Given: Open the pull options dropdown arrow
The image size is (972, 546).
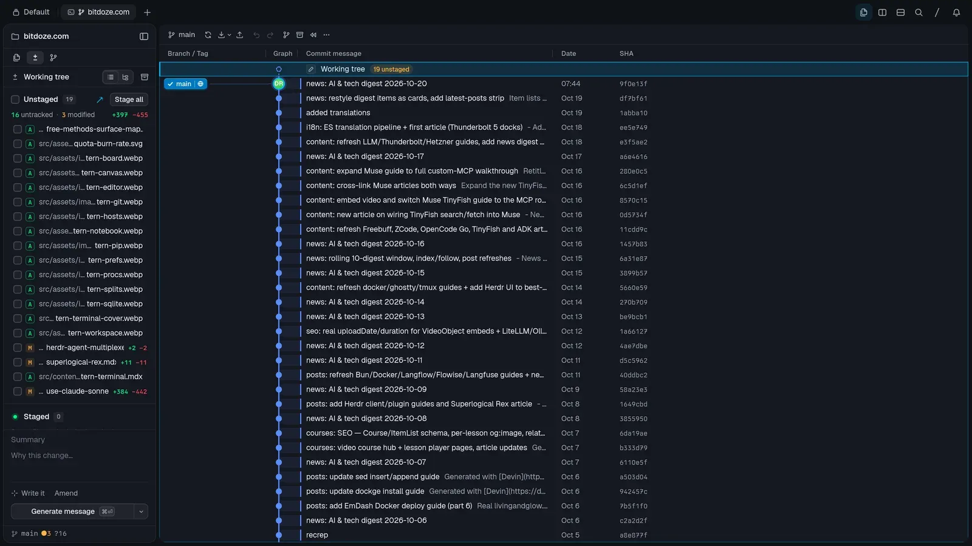Looking at the screenshot, I should [229, 35].
